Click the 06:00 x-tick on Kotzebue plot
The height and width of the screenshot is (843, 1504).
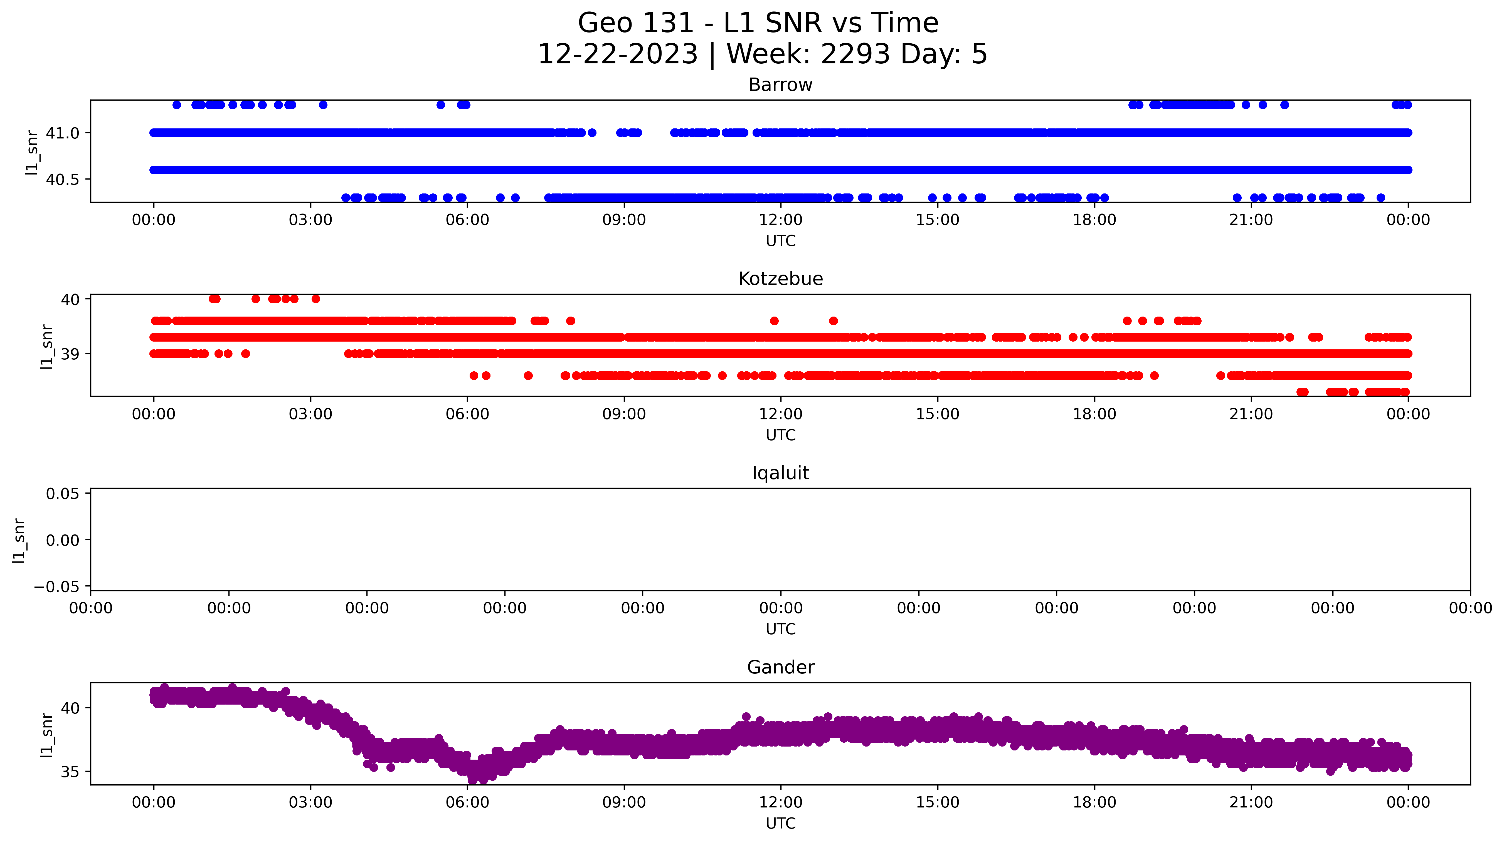[x=467, y=415]
